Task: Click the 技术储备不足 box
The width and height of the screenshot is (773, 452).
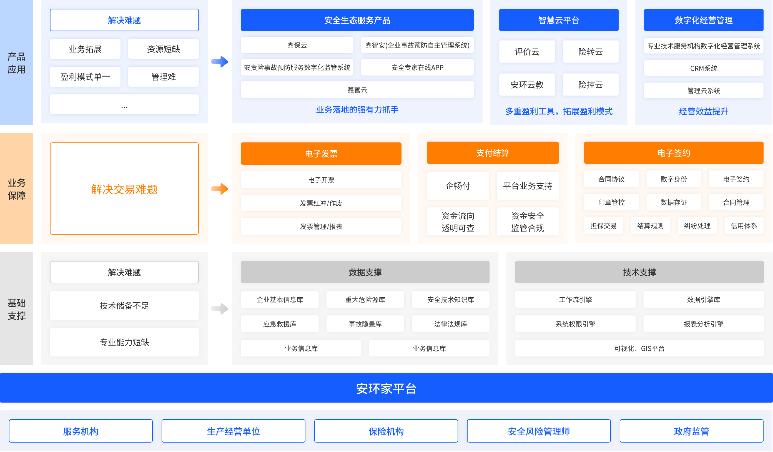Action: pos(124,305)
